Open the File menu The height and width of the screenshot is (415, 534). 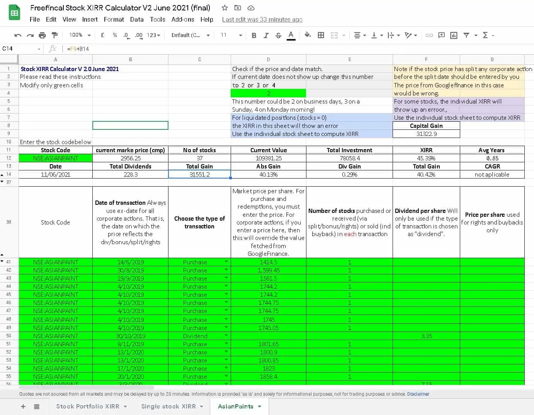coord(35,19)
